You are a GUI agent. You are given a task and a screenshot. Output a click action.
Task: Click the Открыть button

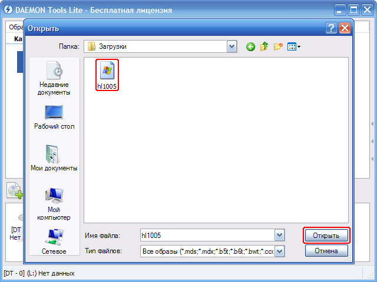point(326,236)
